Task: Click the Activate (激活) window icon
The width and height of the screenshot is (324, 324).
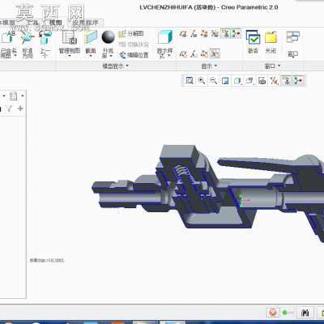Action: [x=253, y=37]
